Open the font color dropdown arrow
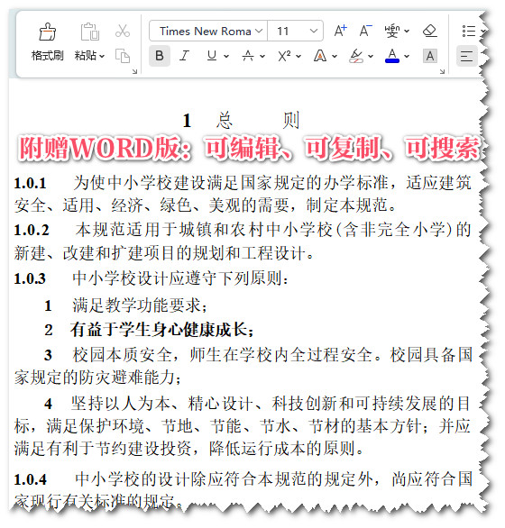 (x=407, y=56)
